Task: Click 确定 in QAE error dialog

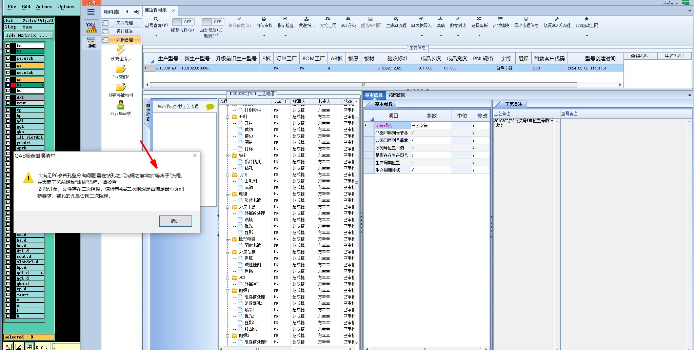Action: click(x=176, y=221)
